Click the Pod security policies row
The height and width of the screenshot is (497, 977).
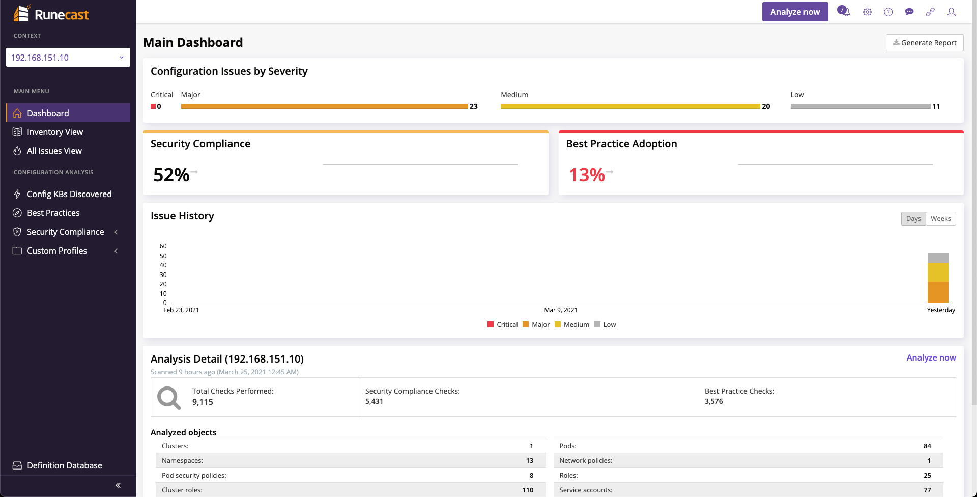(351, 475)
